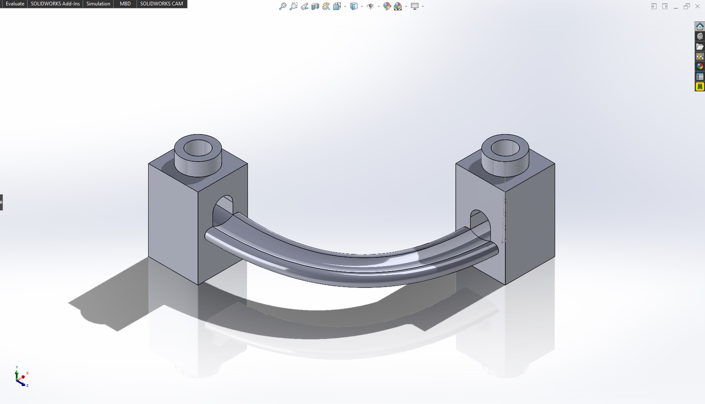Expand the right panel with arrow button
The width and height of the screenshot is (705, 404).
click(x=665, y=6)
